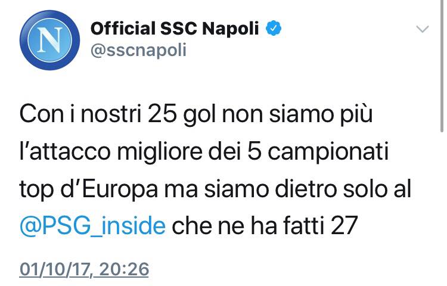
Task: Open the Official SSC Napoli display name
Action: point(175,28)
